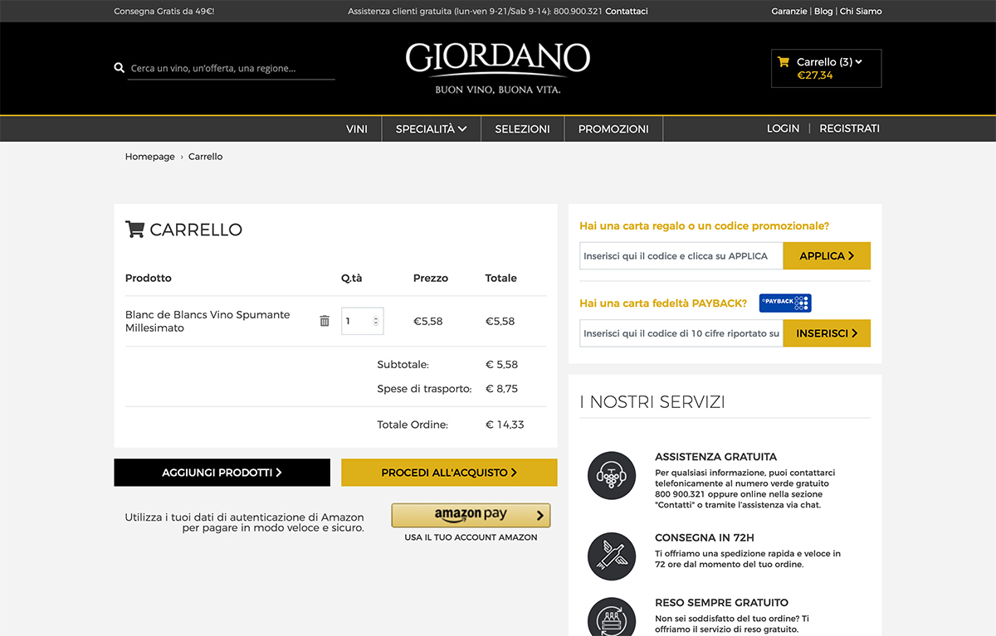996x636 pixels.
Task: Click the cart total €27,34 in header
Action: click(815, 75)
